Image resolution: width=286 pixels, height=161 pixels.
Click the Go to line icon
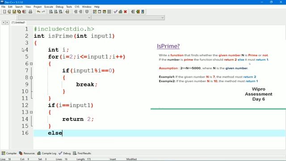point(67,12)
